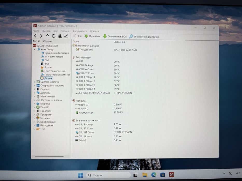Open the Інструменти menu
The image size is (242, 181).
click(80, 31)
